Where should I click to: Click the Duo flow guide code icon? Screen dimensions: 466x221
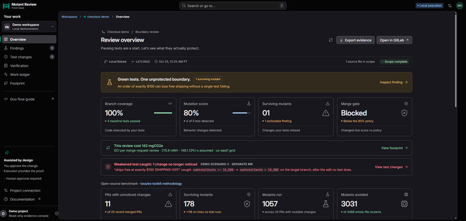tap(6, 99)
